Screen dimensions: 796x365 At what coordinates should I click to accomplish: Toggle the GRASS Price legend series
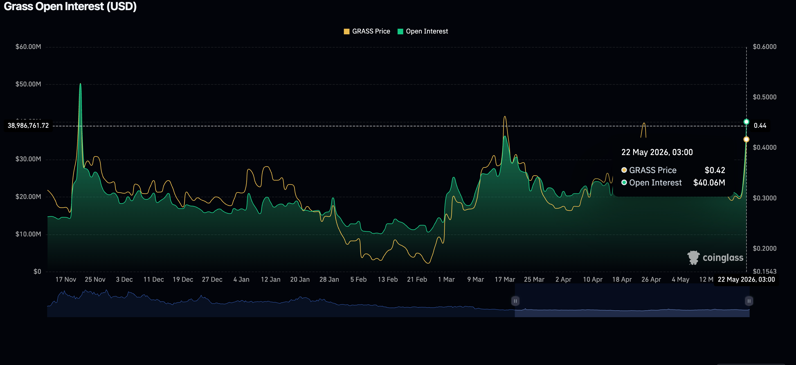(367, 31)
